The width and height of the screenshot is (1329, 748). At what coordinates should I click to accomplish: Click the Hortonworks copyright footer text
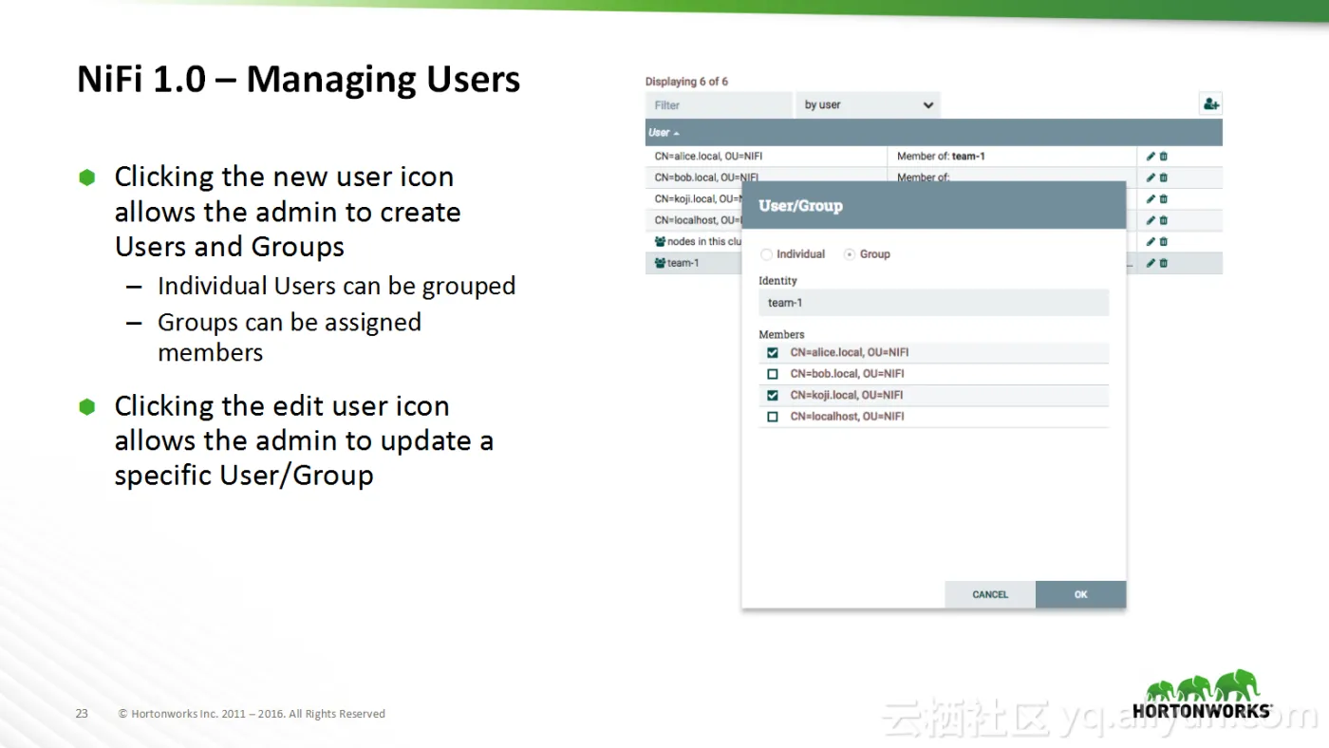(252, 714)
